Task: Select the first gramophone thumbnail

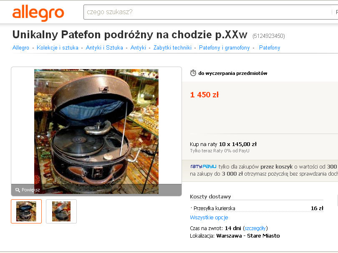Action: coord(26,211)
